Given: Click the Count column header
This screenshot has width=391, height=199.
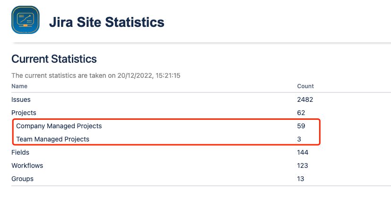Looking at the screenshot, I should pyautogui.click(x=305, y=86).
